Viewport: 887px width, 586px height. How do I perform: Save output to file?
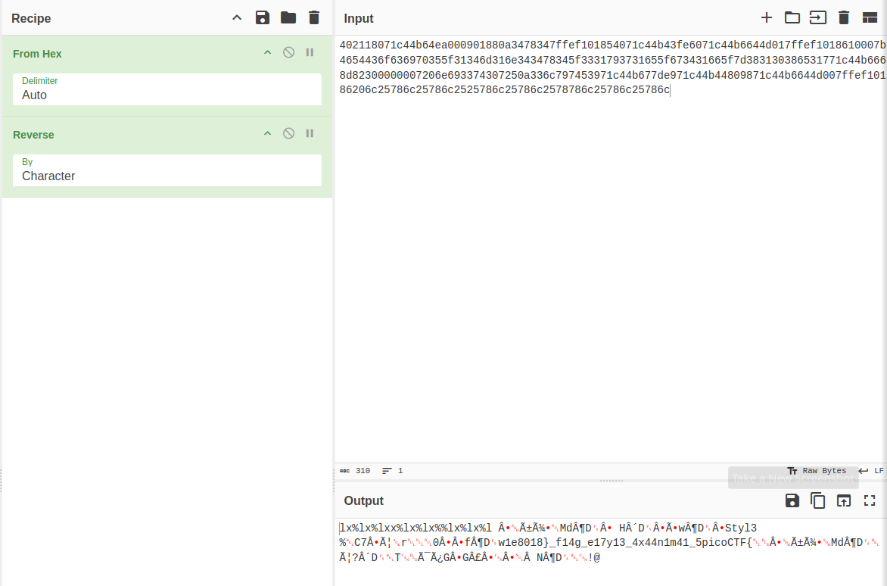point(792,500)
